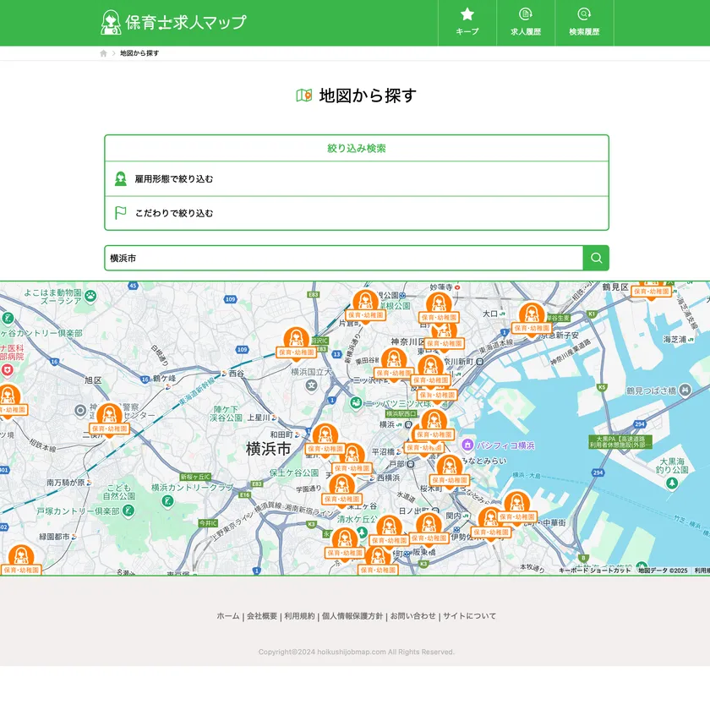Click the flag icon beside こだわりで絞り込む
710x710 pixels.
click(x=119, y=211)
